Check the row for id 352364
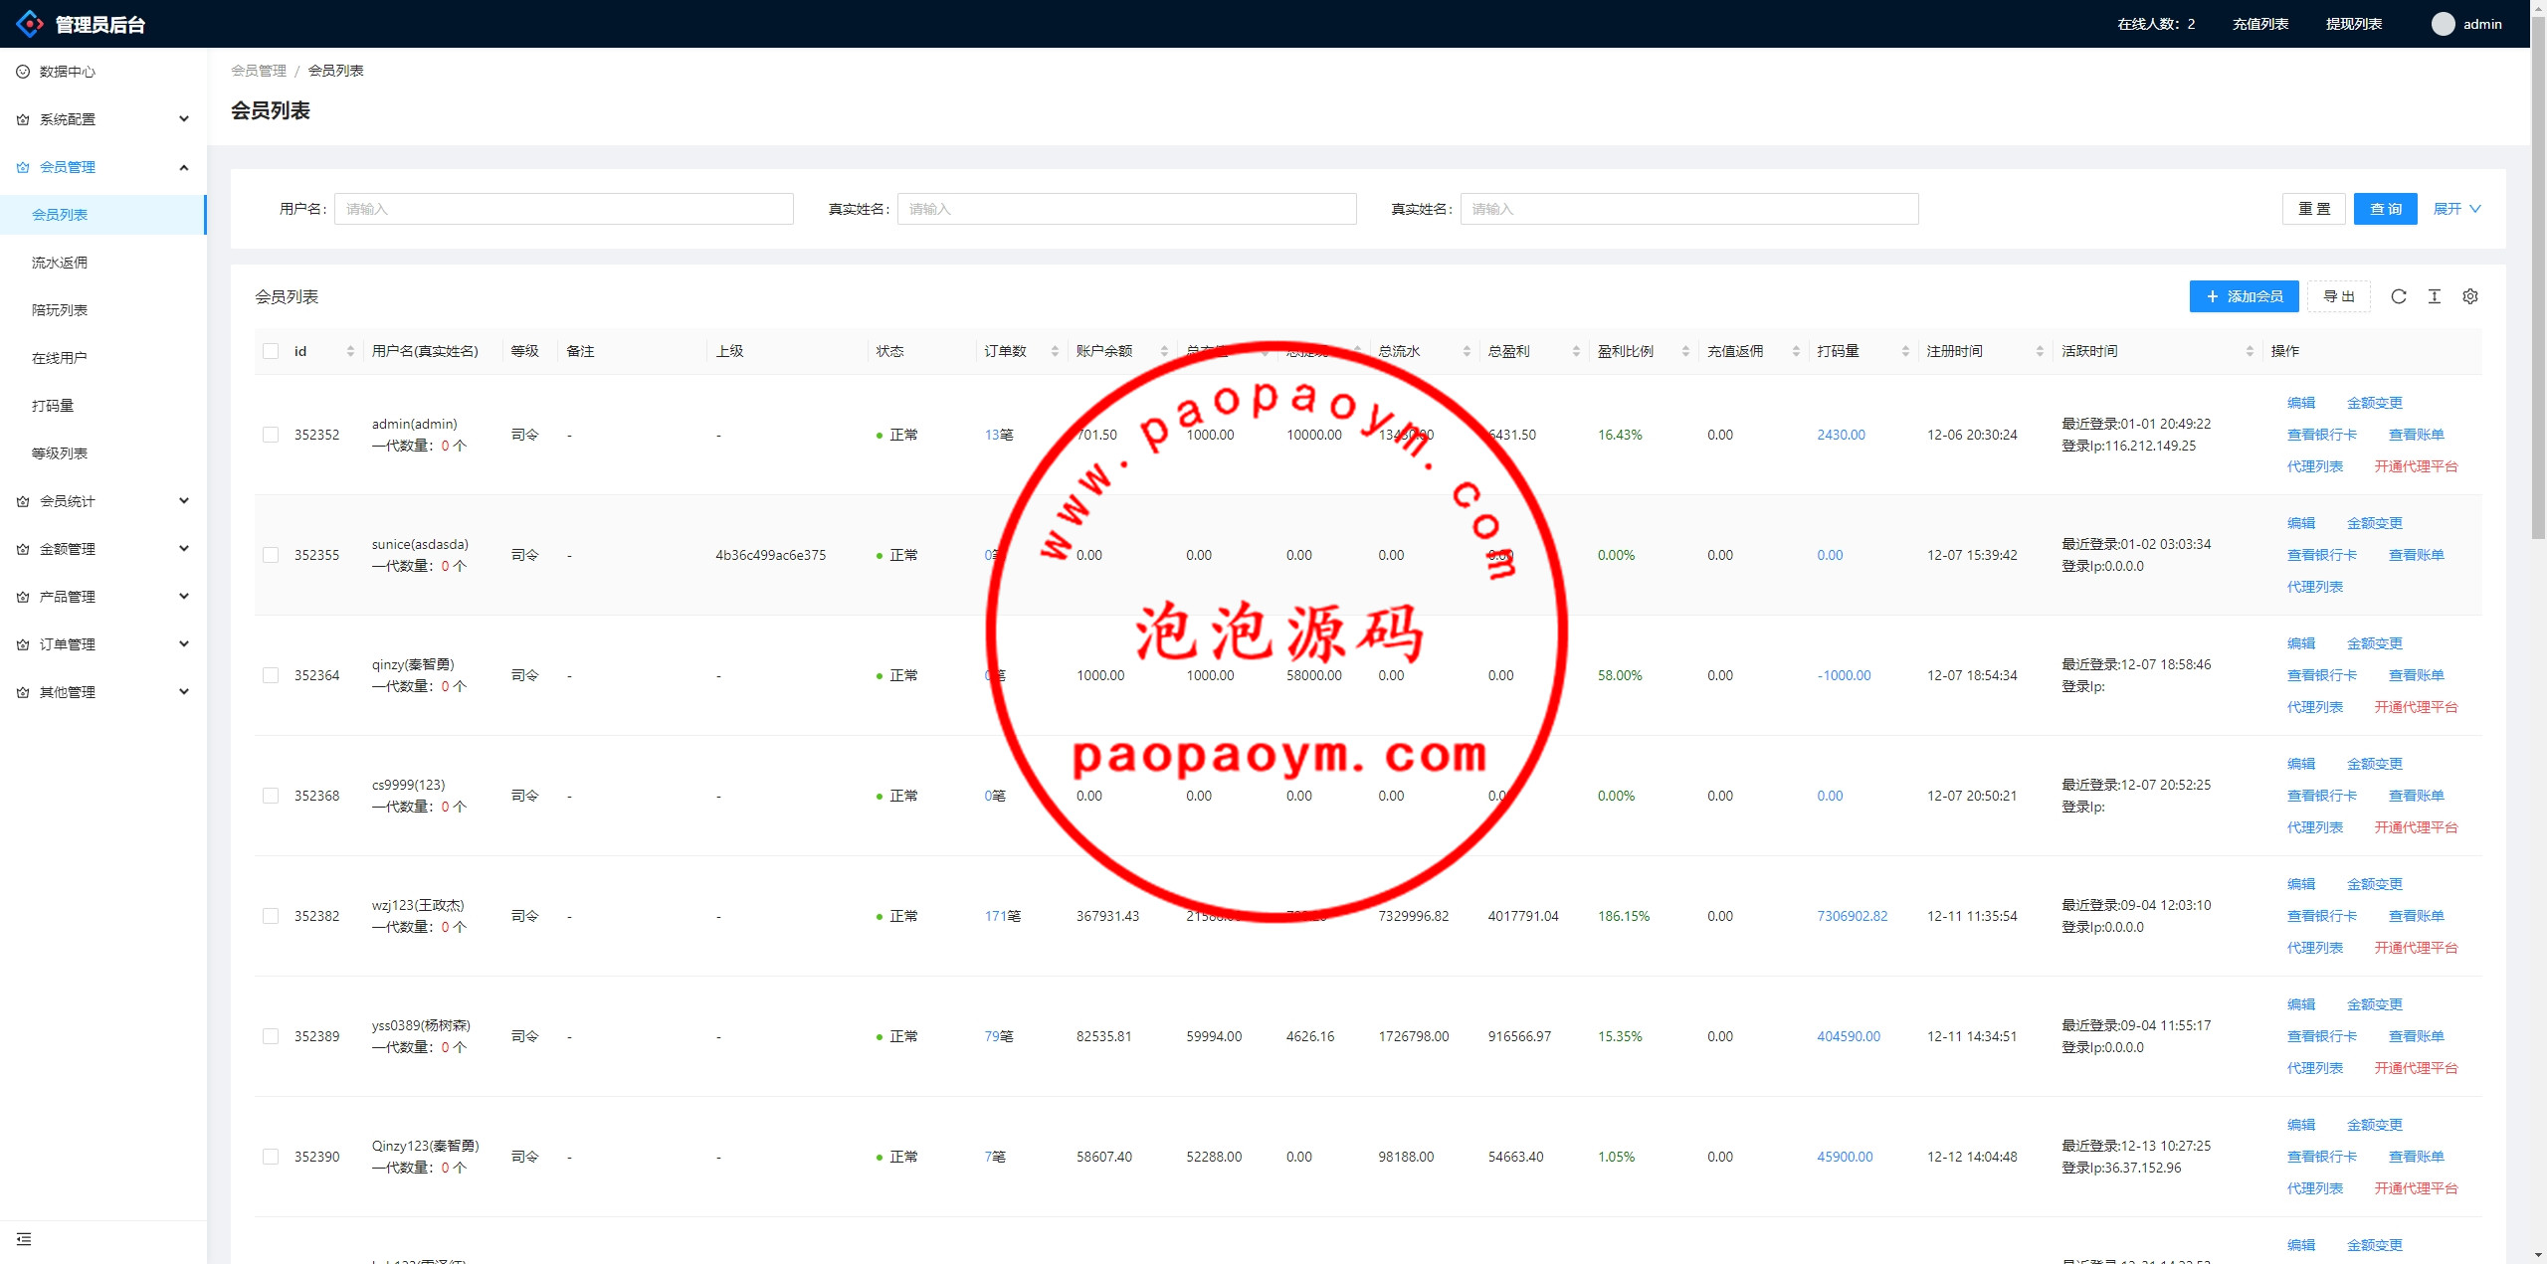This screenshot has height=1264, width=2547. click(x=271, y=675)
